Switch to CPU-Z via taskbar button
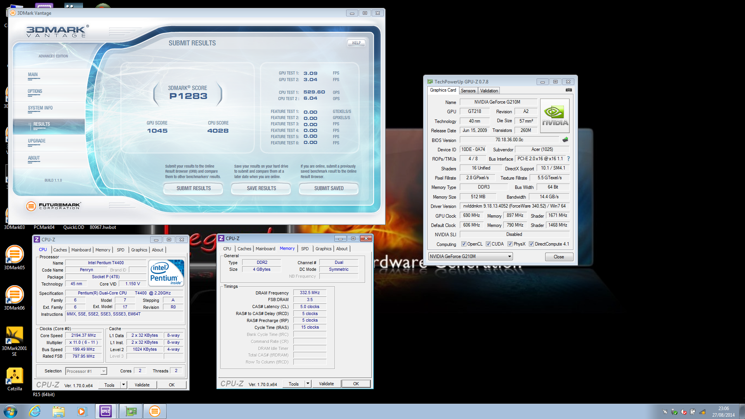This screenshot has height=419, width=745. [x=106, y=411]
